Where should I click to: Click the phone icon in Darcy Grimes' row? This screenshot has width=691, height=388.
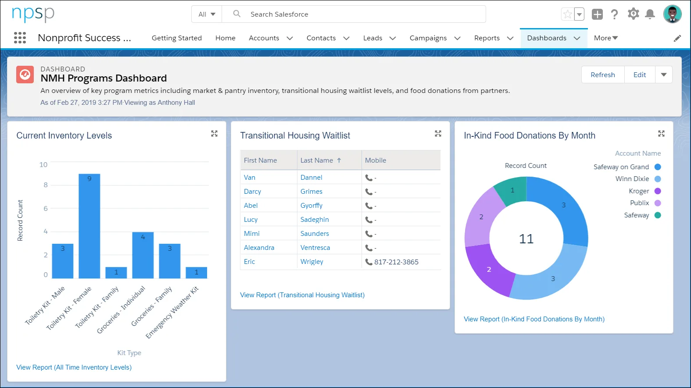[x=369, y=192]
